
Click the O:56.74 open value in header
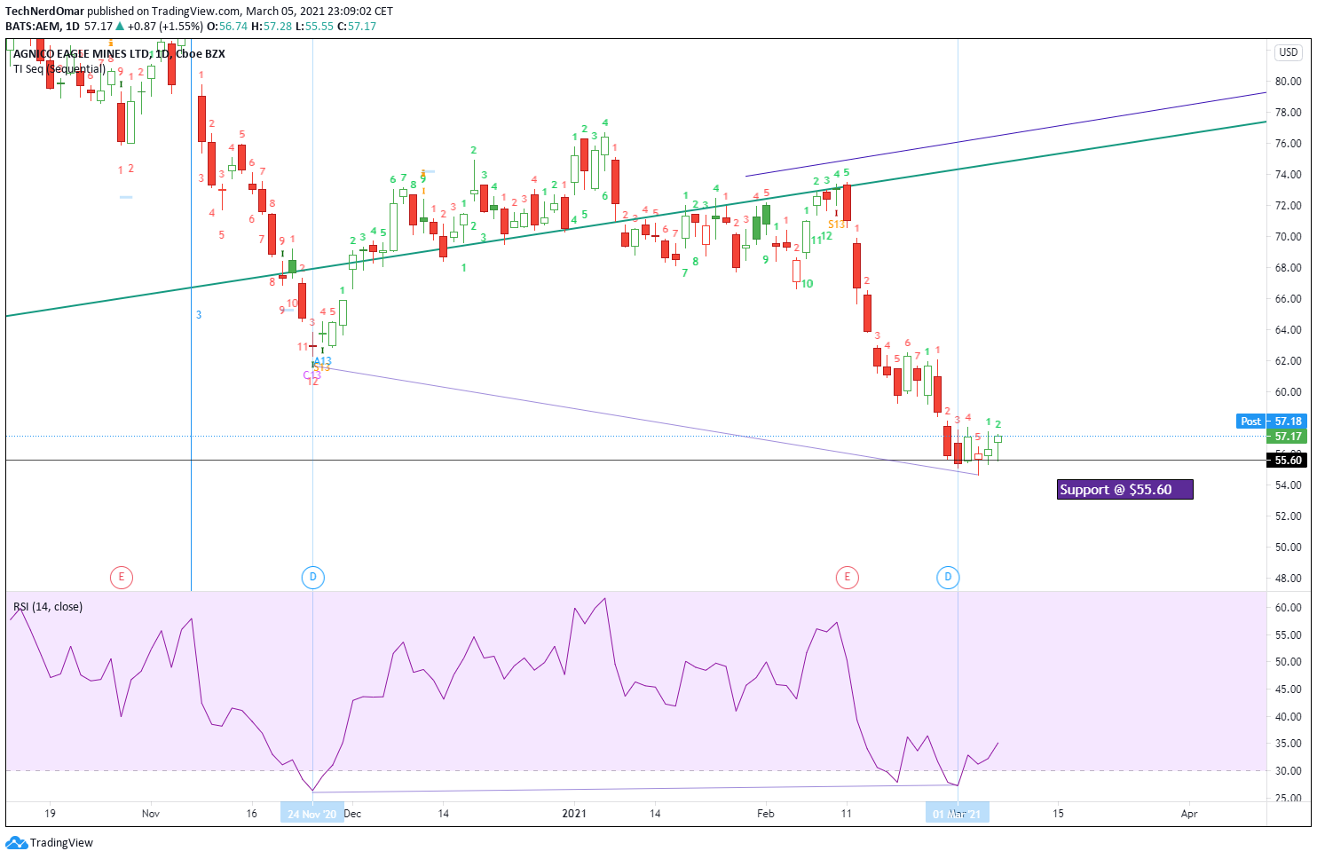(x=229, y=27)
